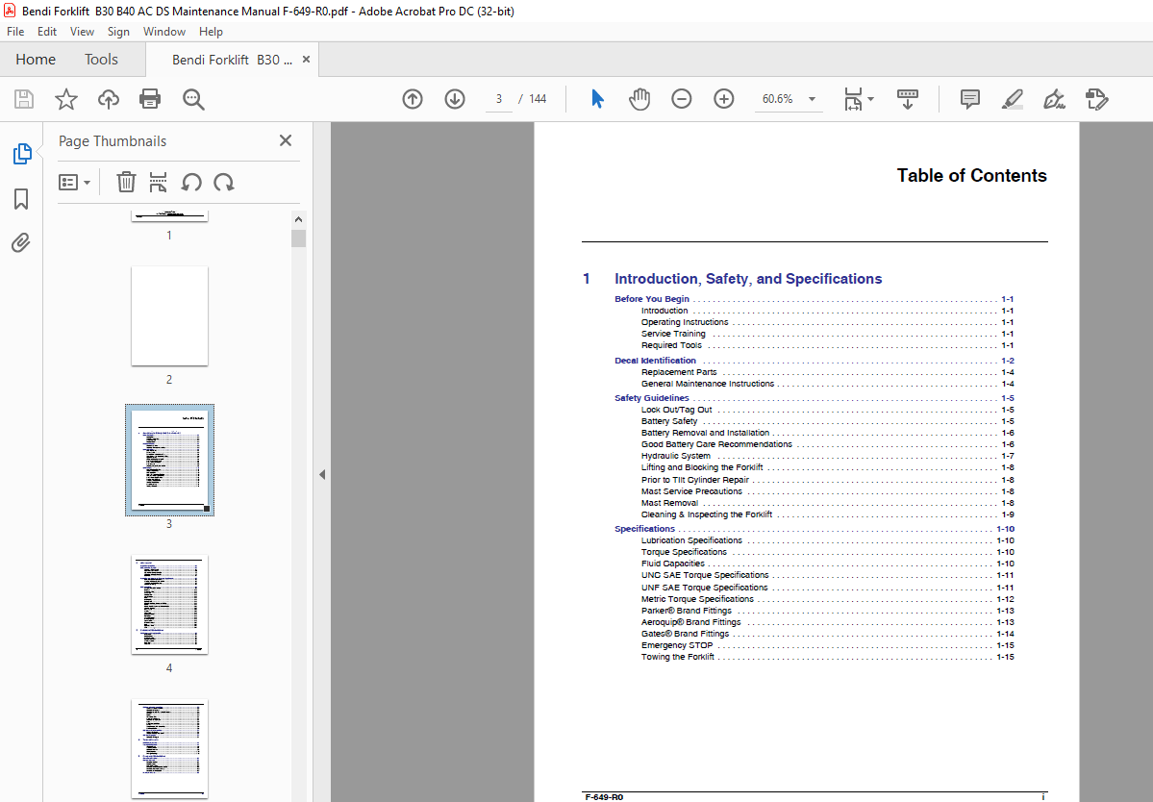Image resolution: width=1153 pixels, height=802 pixels.
Task: Follow the Before You Begin link
Action: [651, 299]
